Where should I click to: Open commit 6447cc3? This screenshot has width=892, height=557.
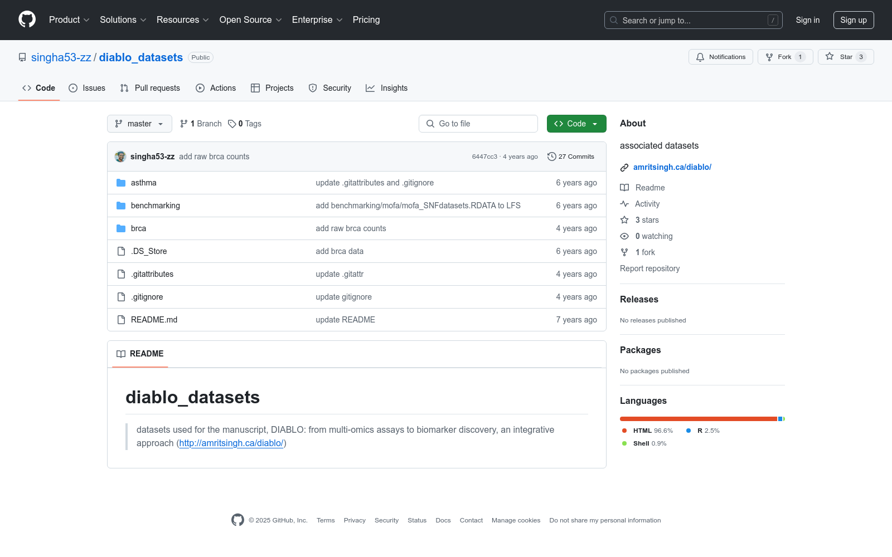point(484,157)
